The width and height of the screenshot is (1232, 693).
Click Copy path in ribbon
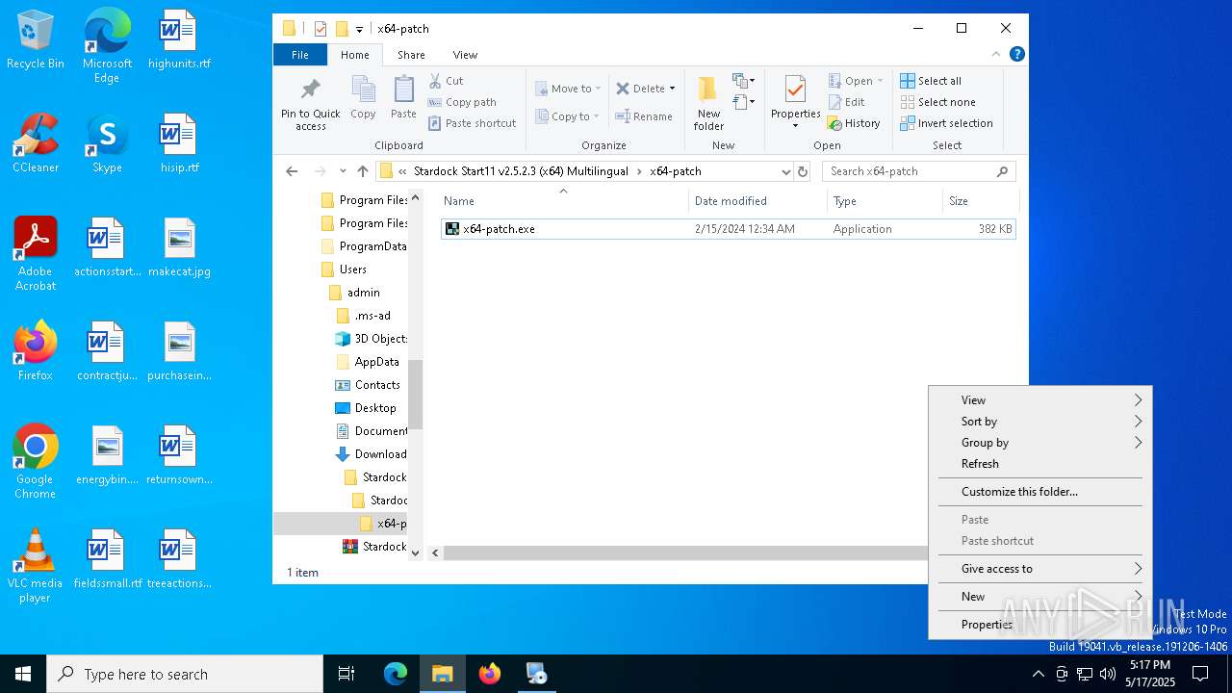pos(462,102)
